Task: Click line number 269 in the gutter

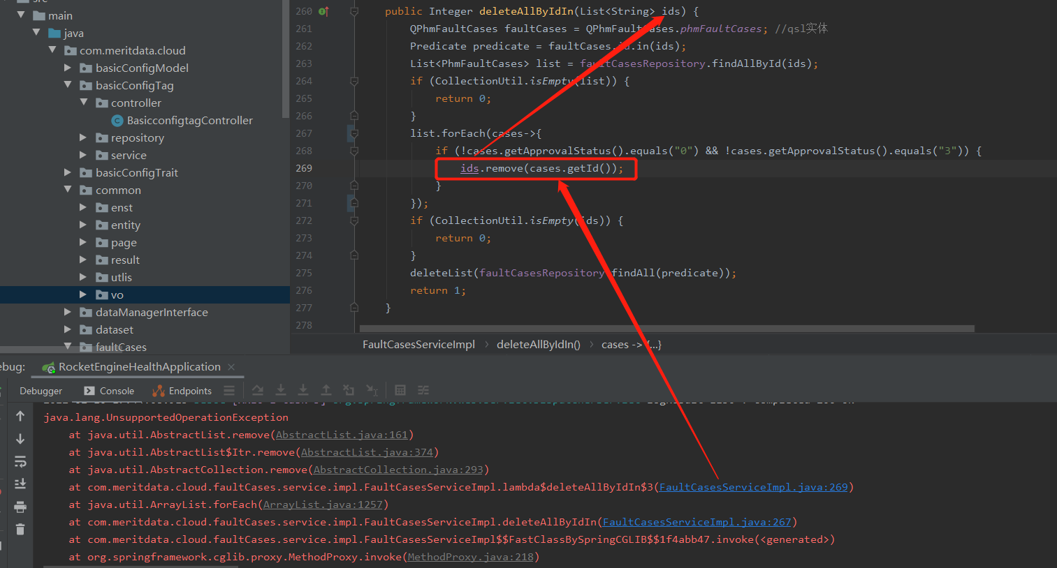Action: click(304, 168)
